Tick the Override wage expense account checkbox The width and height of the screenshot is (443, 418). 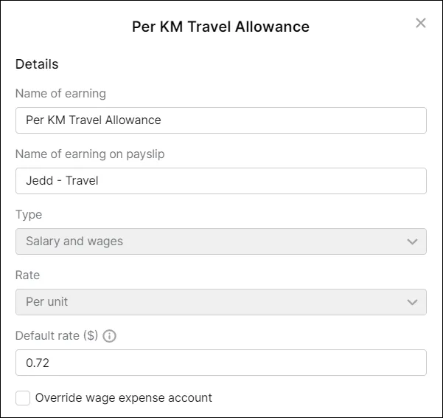(x=23, y=398)
